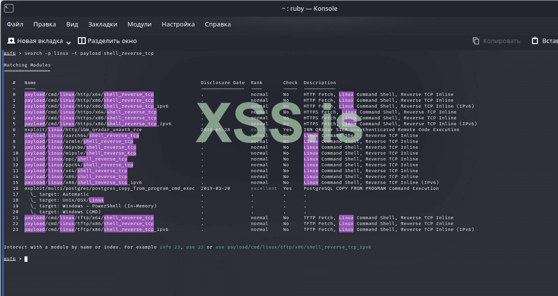Image resolution: width=558 pixels, height=296 pixels.
Task: Open the Вид menu
Action: click(72, 24)
